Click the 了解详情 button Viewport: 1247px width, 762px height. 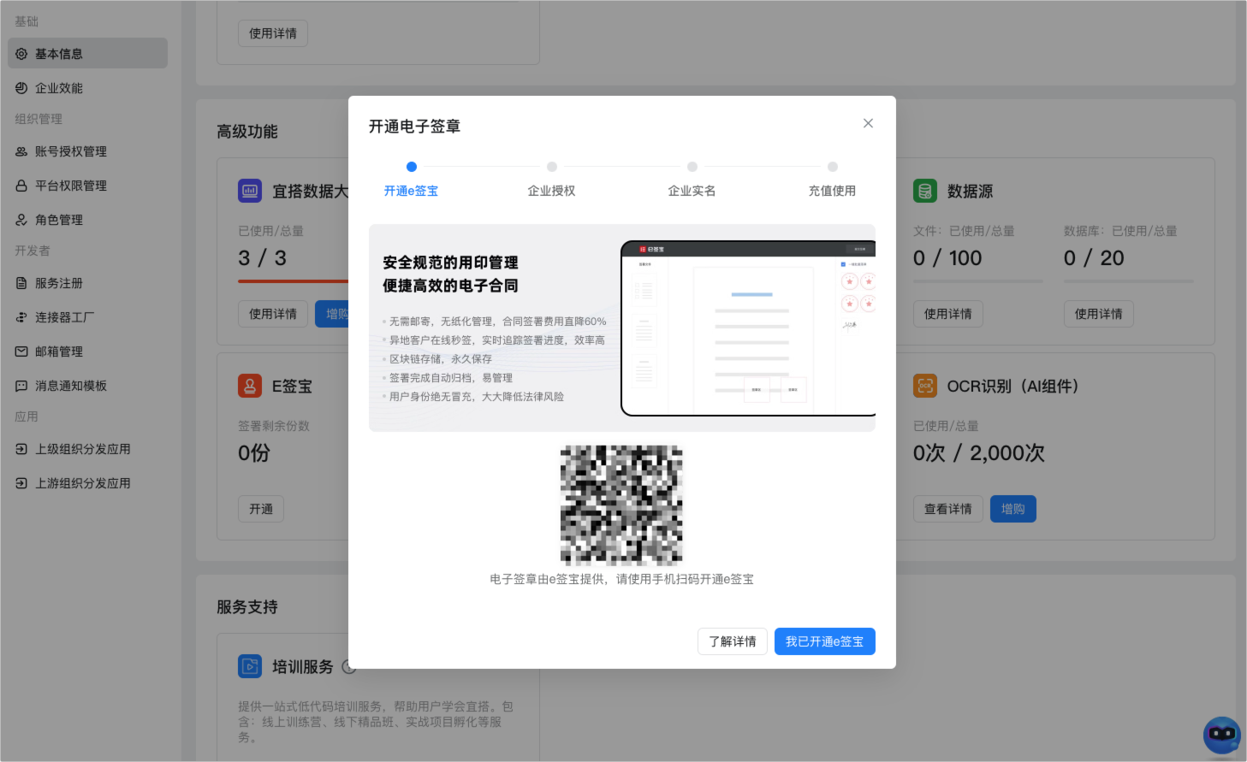(733, 641)
